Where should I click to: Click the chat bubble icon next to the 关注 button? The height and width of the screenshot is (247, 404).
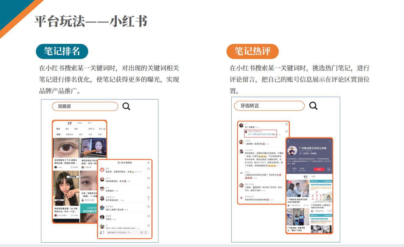329,169
